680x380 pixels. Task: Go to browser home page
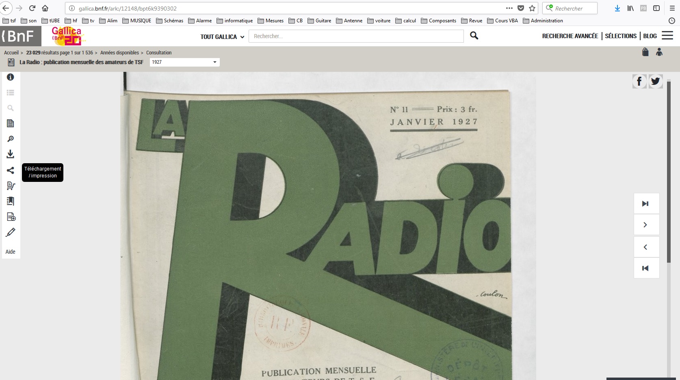(x=45, y=8)
